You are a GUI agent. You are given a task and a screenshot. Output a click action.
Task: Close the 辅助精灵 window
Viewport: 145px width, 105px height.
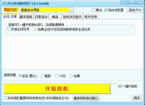(x=140, y=2)
